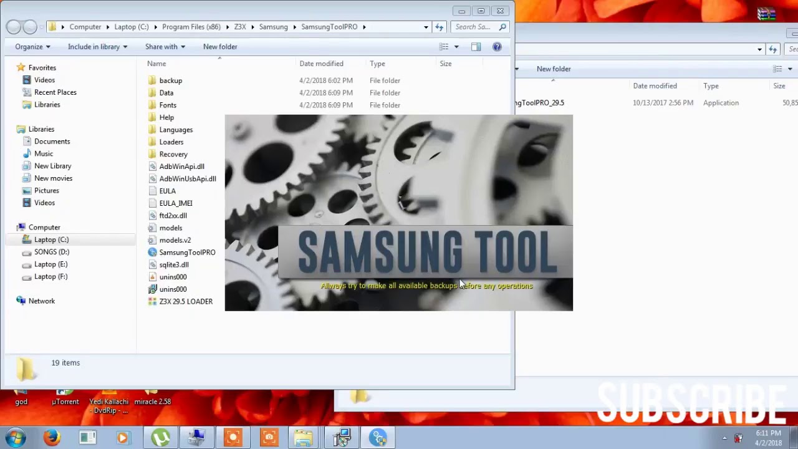Open the uTorrent desktop shortcut

point(65,398)
